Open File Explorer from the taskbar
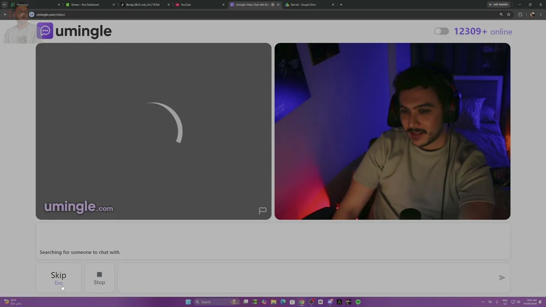Image resolution: width=546 pixels, height=307 pixels. click(273, 302)
